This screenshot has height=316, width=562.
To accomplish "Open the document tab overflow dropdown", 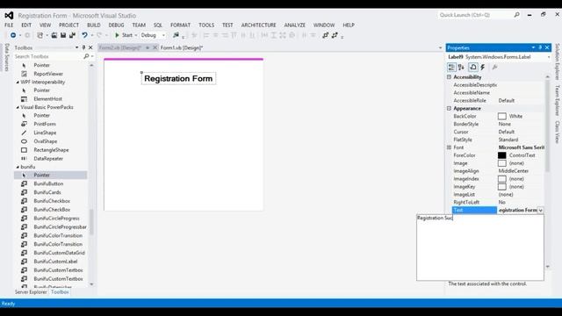I will tap(440, 47).
